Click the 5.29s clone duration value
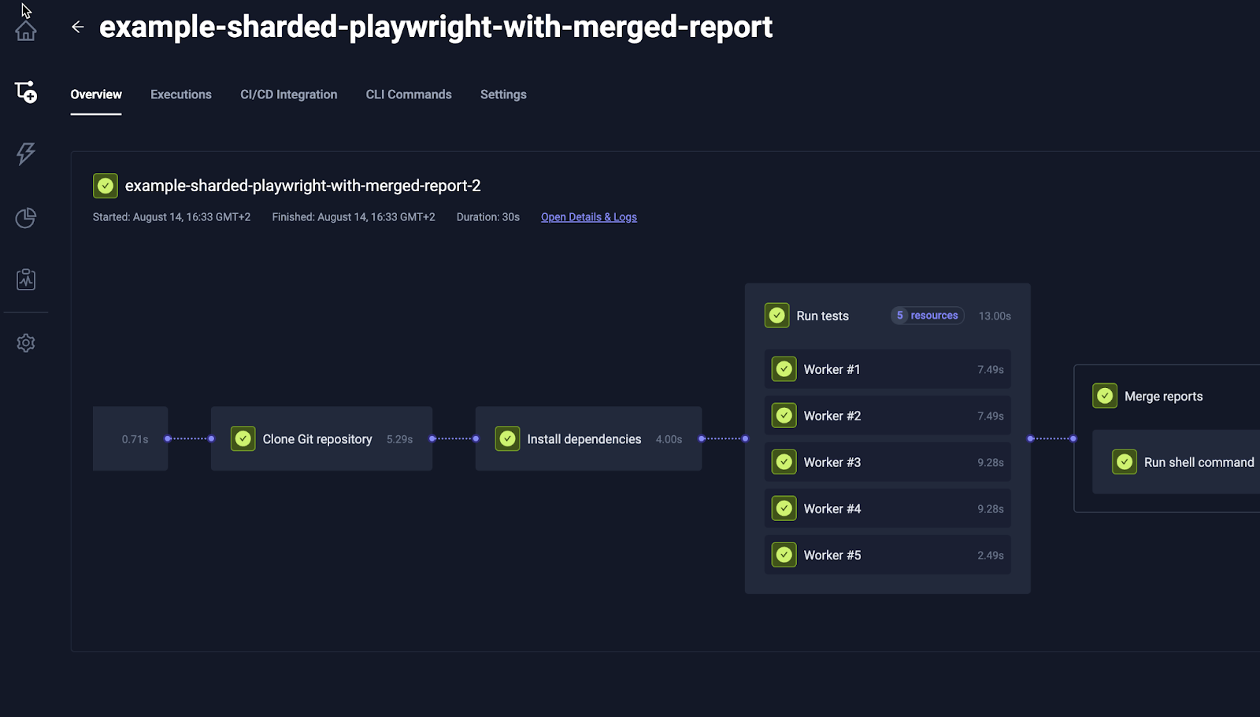The image size is (1260, 717). coord(399,439)
